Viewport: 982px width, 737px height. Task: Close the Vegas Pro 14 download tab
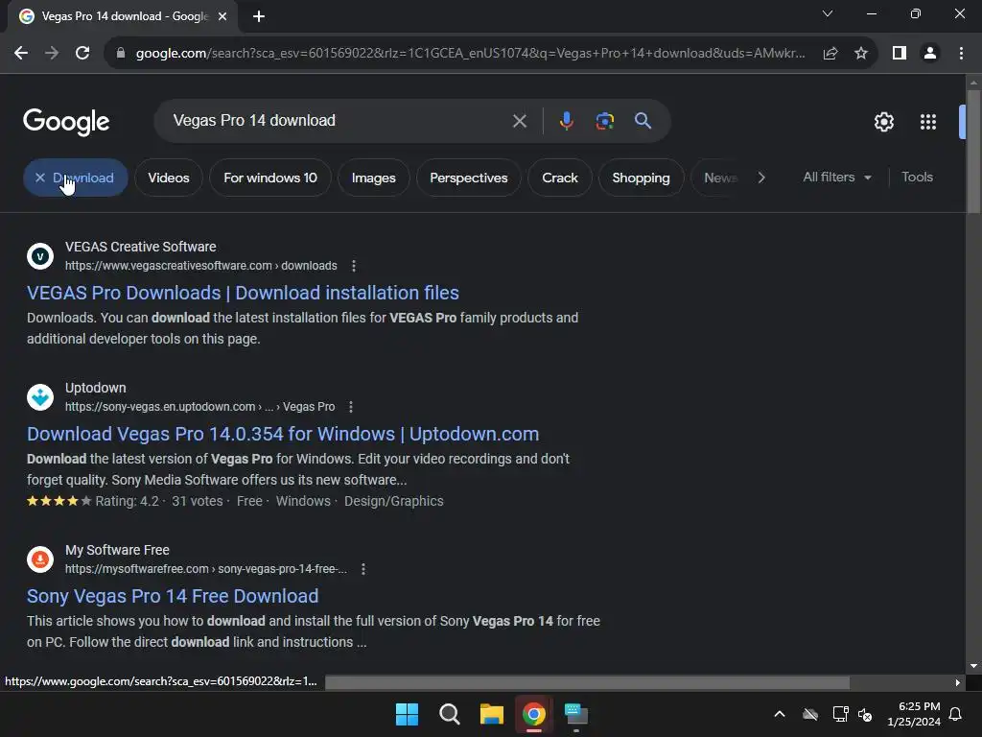(222, 16)
